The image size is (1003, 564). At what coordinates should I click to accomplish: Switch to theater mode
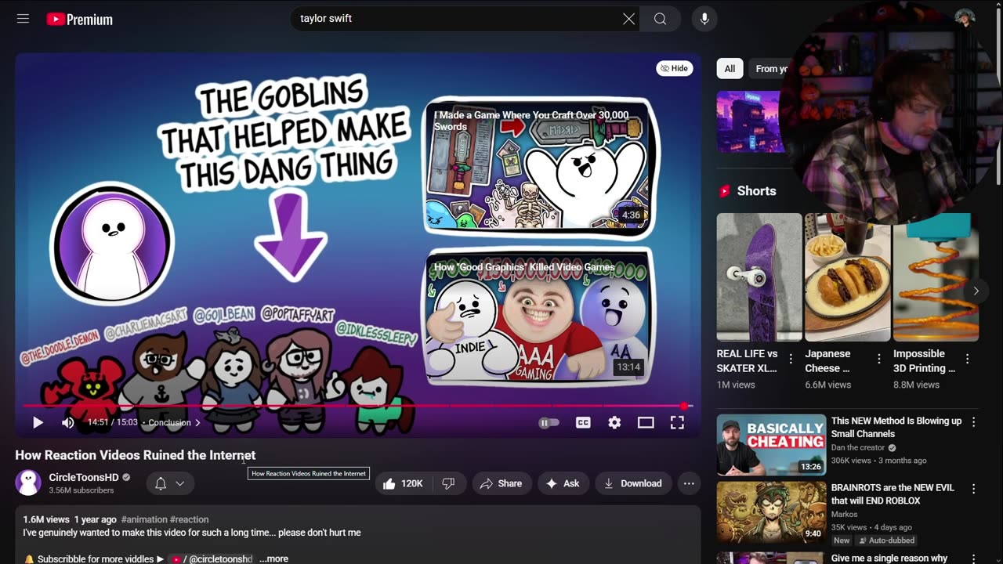[646, 422]
